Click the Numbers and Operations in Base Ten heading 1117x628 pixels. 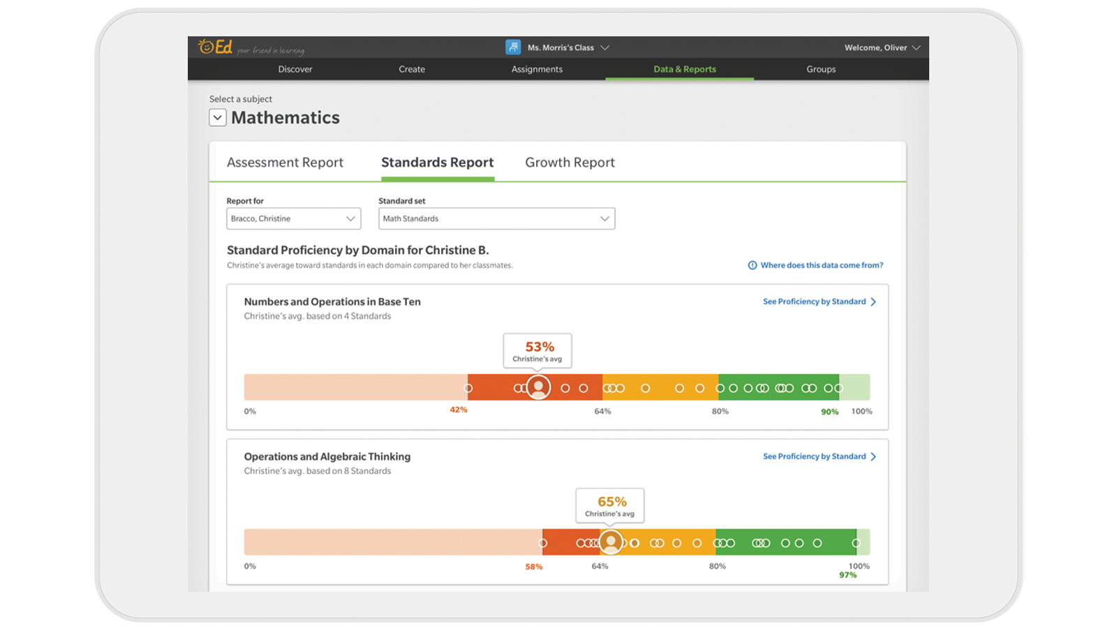point(332,301)
